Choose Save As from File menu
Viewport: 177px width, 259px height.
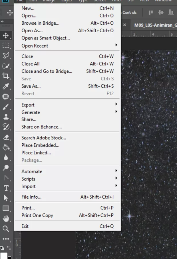tap(31, 86)
